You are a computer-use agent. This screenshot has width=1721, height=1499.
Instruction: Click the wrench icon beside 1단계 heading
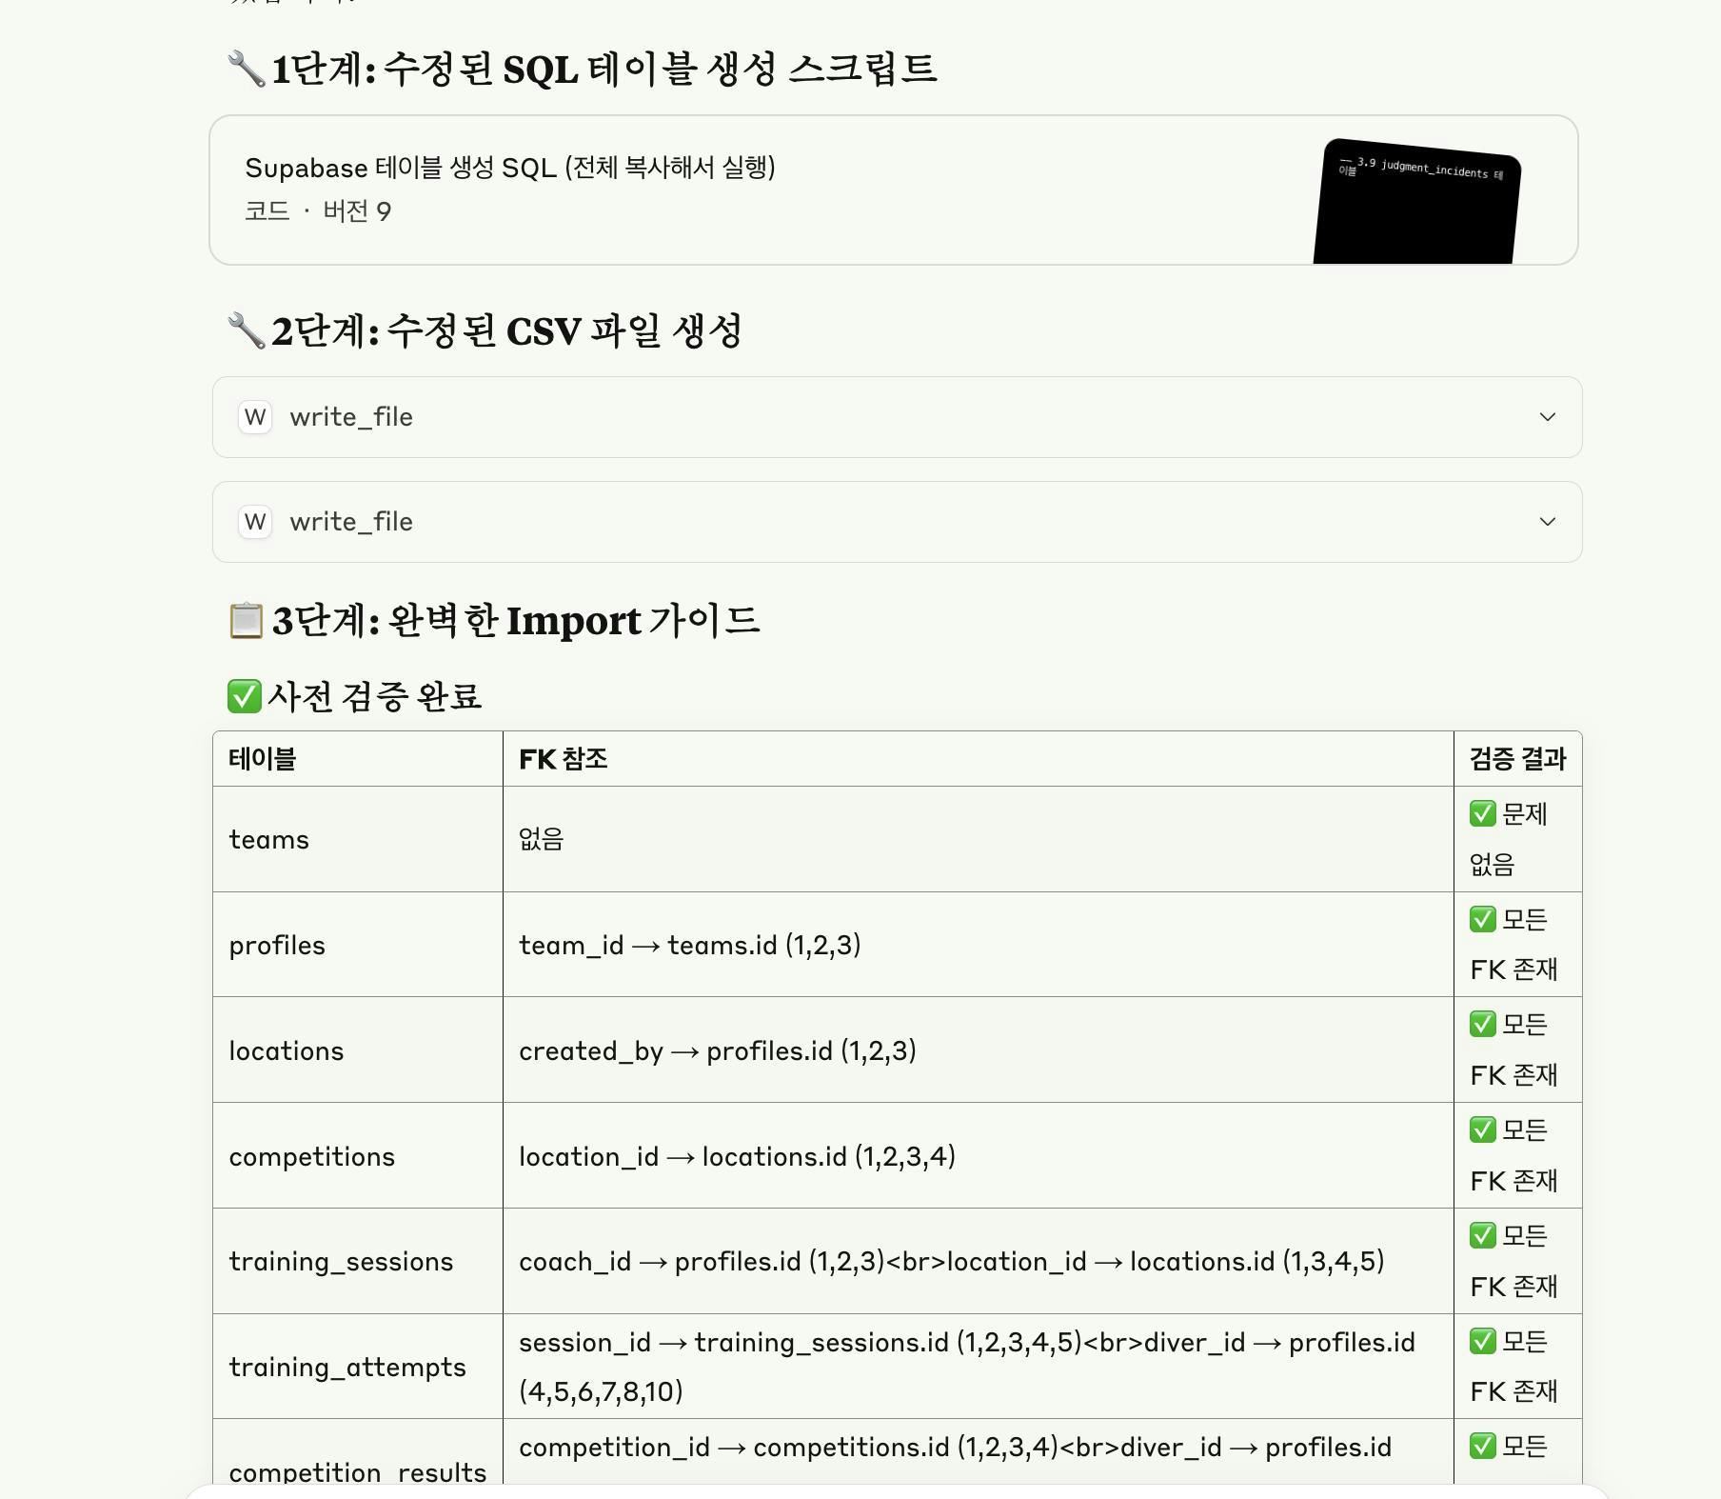click(x=247, y=70)
